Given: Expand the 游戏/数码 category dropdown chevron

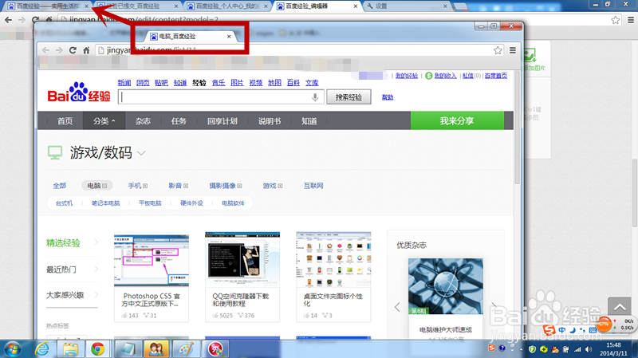Looking at the screenshot, I should tap(141, 153).
